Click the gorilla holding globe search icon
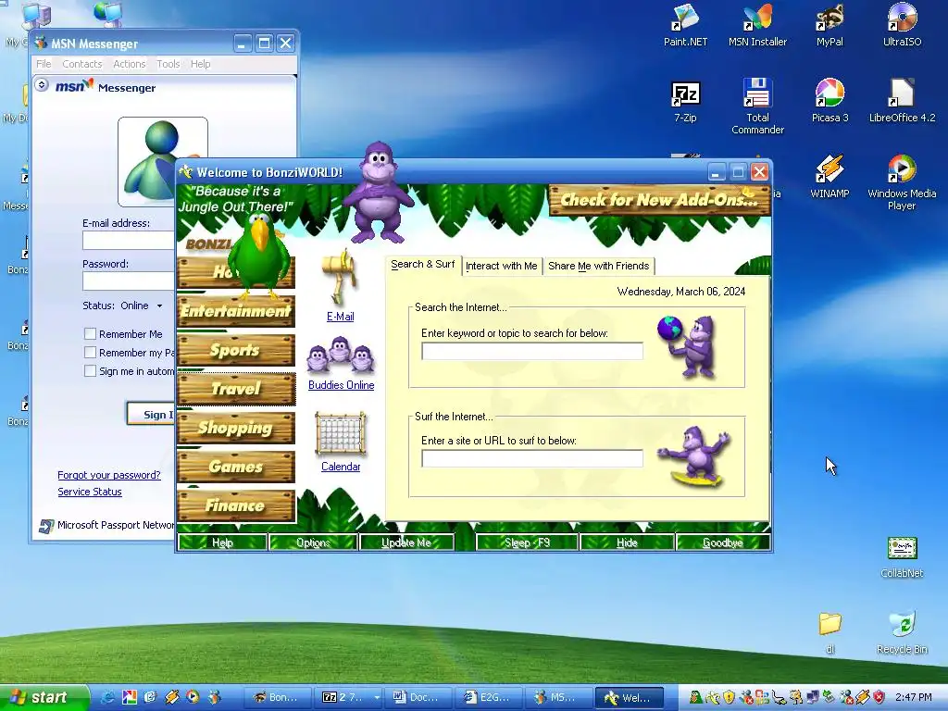948x711 pixels. [x=688, y=346]
